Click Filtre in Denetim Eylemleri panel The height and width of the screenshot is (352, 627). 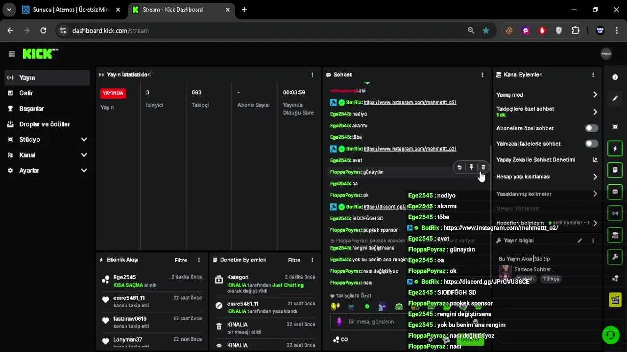(294, 260)
